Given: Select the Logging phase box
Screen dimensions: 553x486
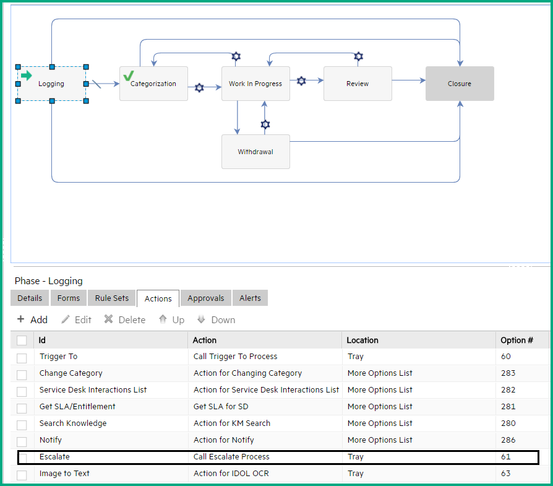Looking at the screenshot, I should click(52, 84).
